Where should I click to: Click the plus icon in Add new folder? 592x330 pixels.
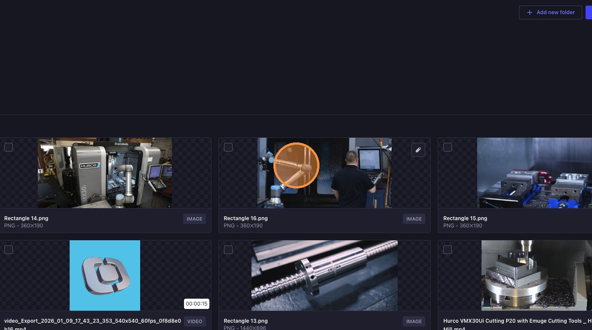(x=530, y=12)
